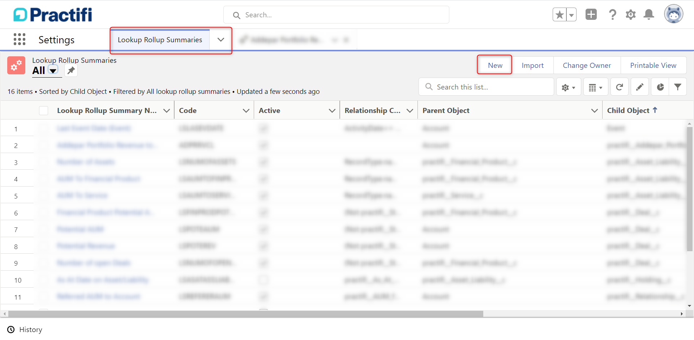Screen dimensions: 694x340
Task: Click the scroll-right arrow at bottom
Action: coord(682,314)
